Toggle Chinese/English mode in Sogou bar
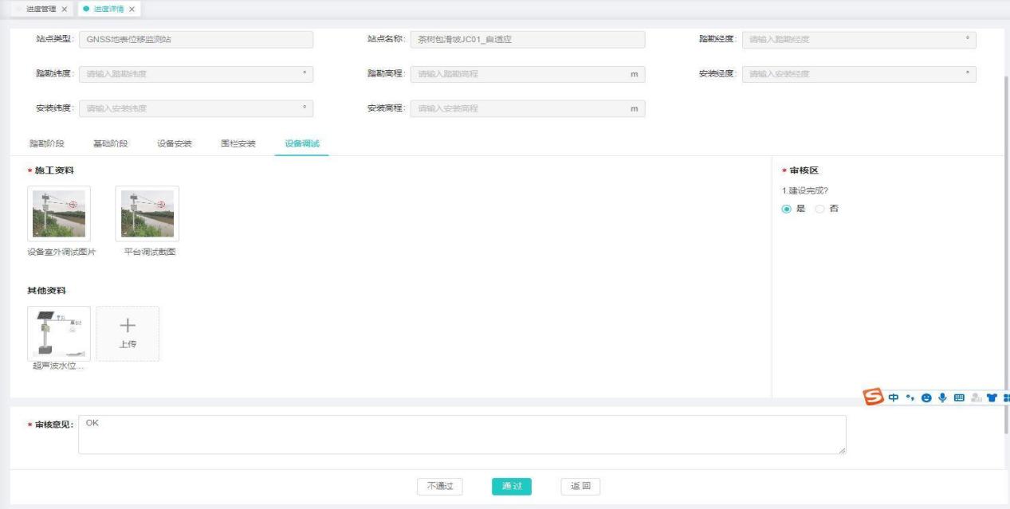Viewport: 1010px width, 509px height. pos(896,397)
